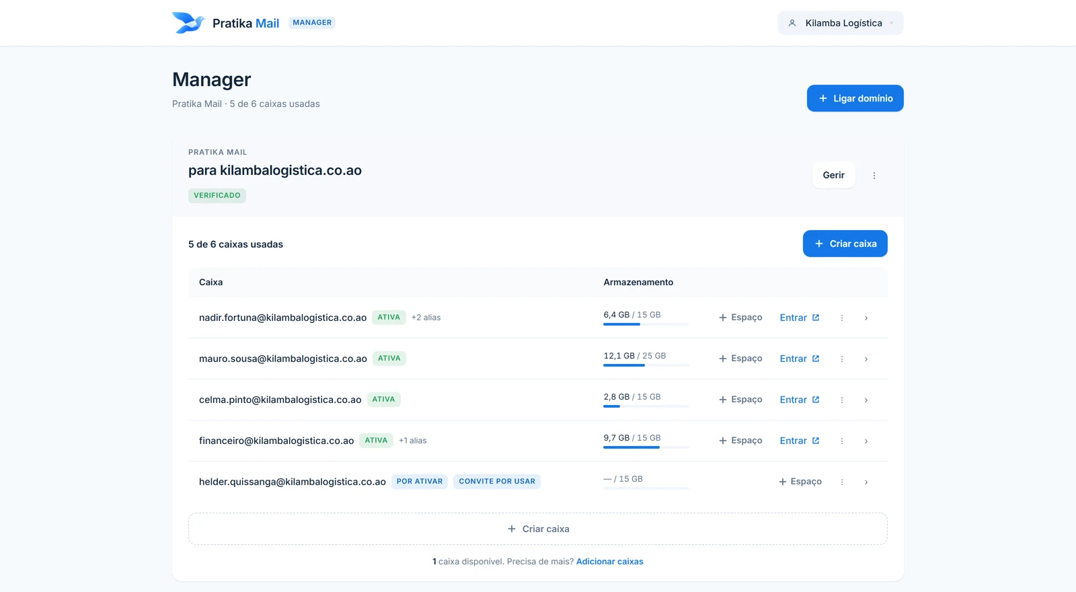Select financeiro@kilambalogistica.co.ao address
1076x592 pixels.
tap(276, 441)
